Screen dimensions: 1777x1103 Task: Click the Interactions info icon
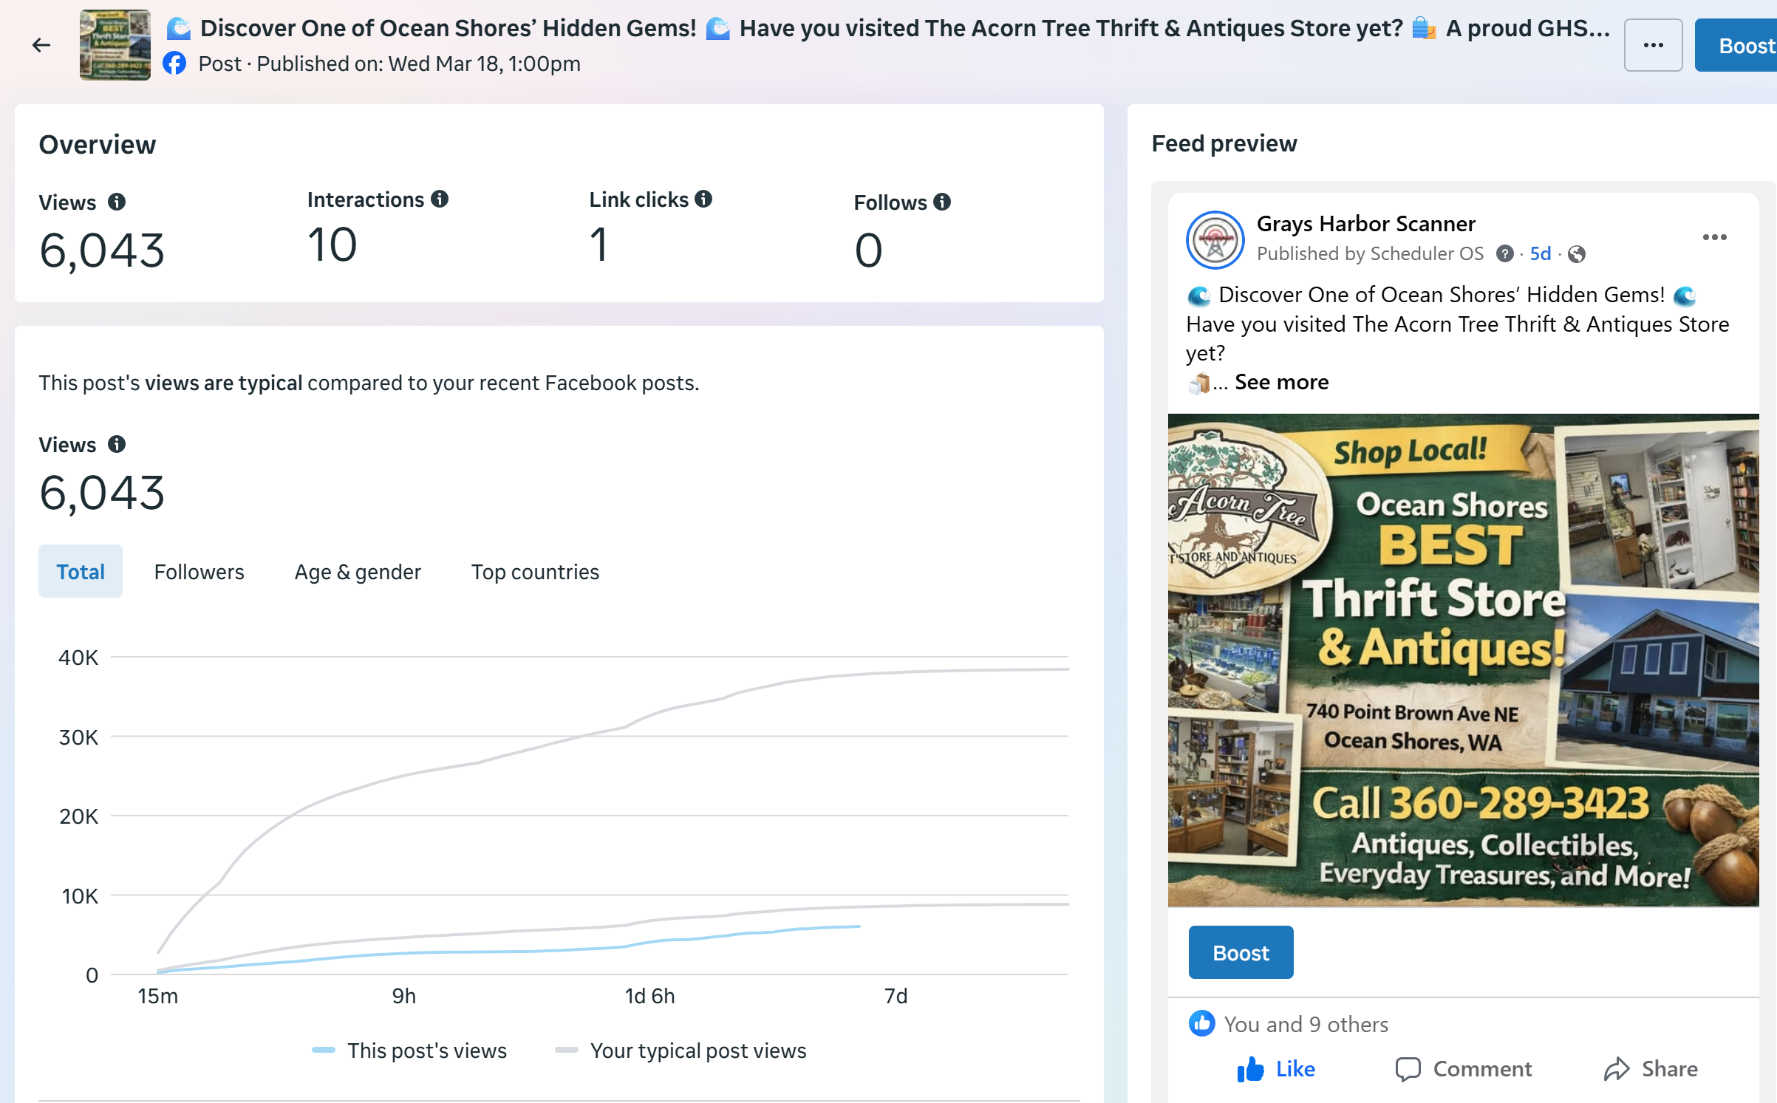[440, 199]
